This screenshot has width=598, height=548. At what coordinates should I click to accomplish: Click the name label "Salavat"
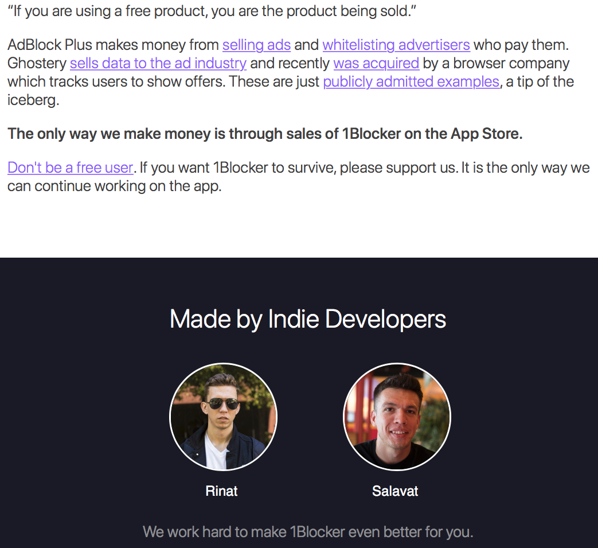point(395,491)
